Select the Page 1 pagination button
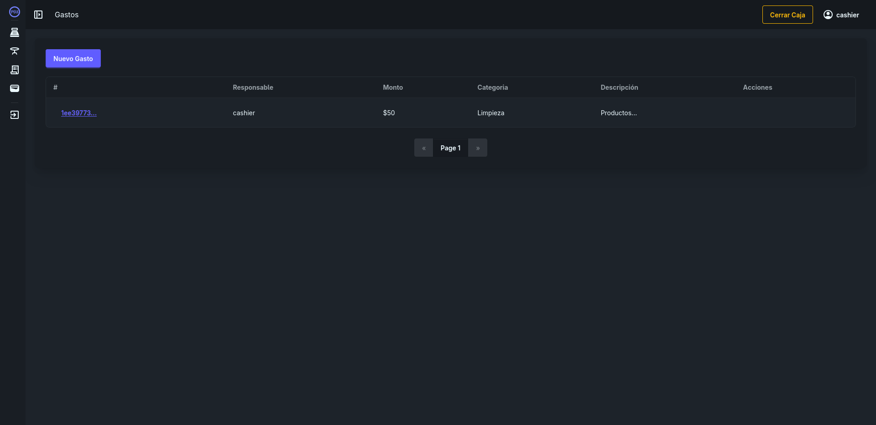This screenshot has width=876, height=425. click(x=450, y=148)
